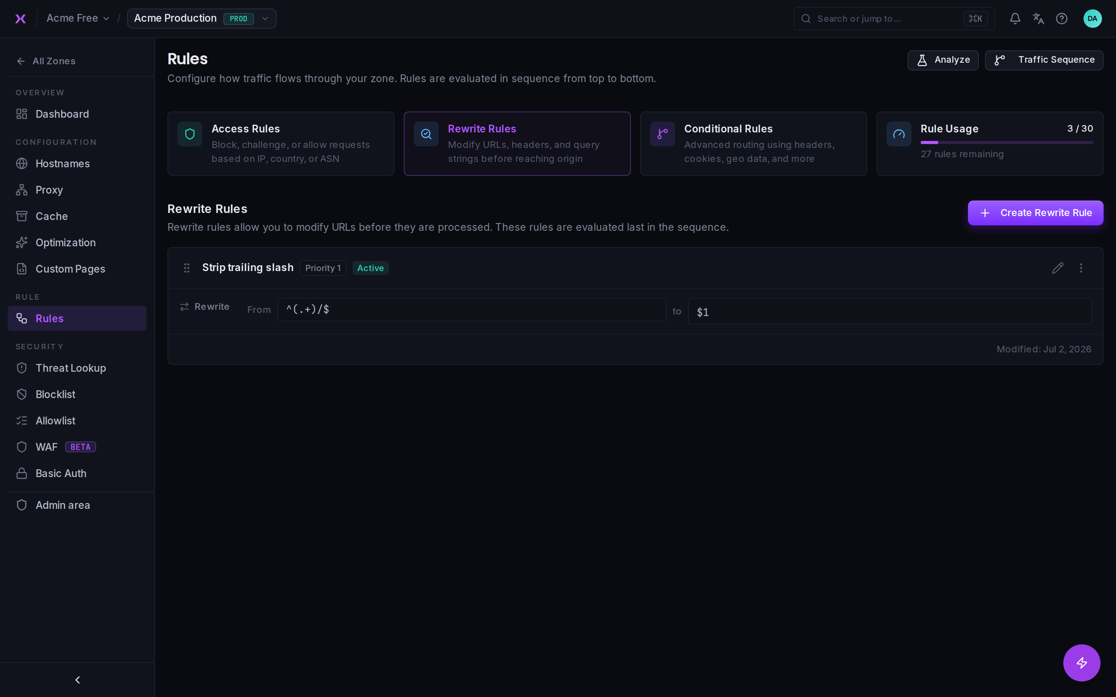The height and width of the screenshot is (697, 1116).
Task: Open the Acme Production zone selector
Action: tap(201, 19)
